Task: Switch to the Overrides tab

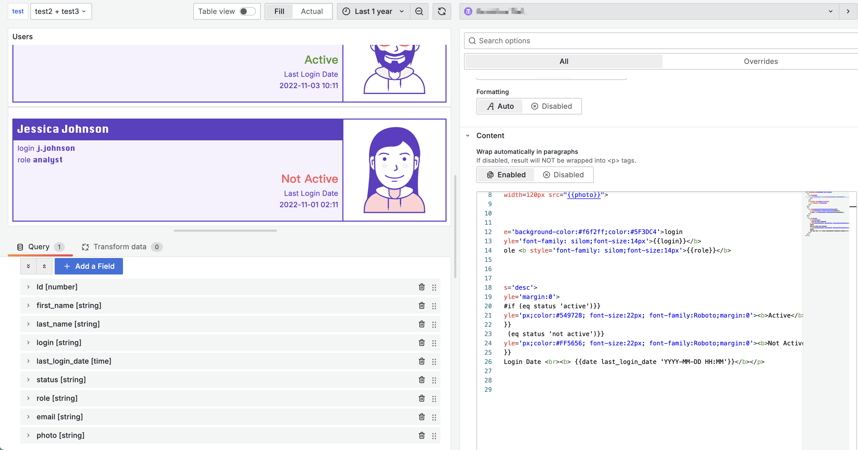Action: pyautogui.click(x=760, y=61)
